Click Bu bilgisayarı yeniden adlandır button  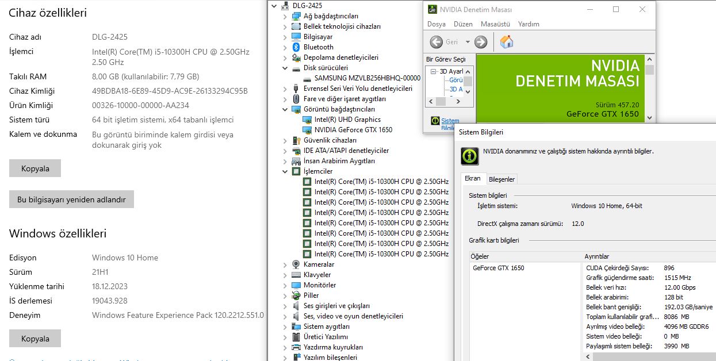pyautogui.click(x=71, y=199)
